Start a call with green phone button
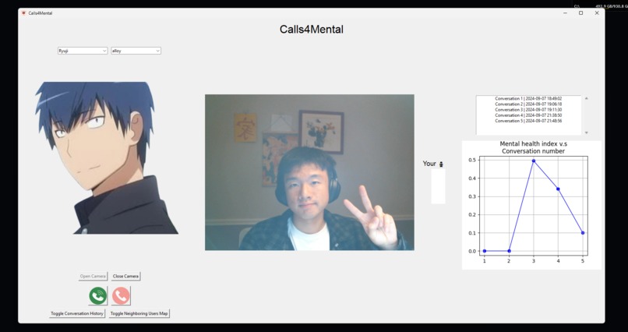Screen dimensions: 628x332 point(98,296)
